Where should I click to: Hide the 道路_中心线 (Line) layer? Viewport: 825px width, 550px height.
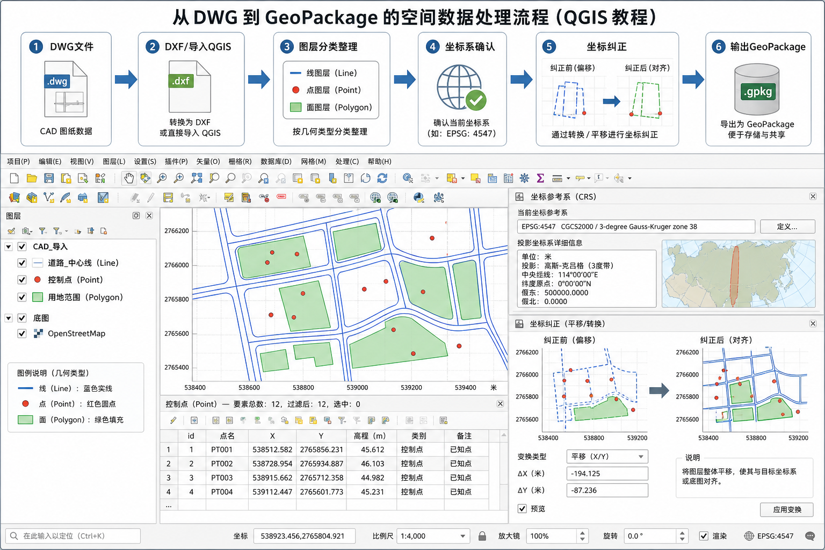(x=22, y=263)
